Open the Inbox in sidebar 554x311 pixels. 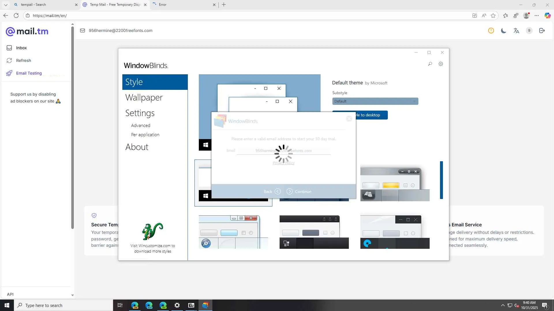[21, 48]
